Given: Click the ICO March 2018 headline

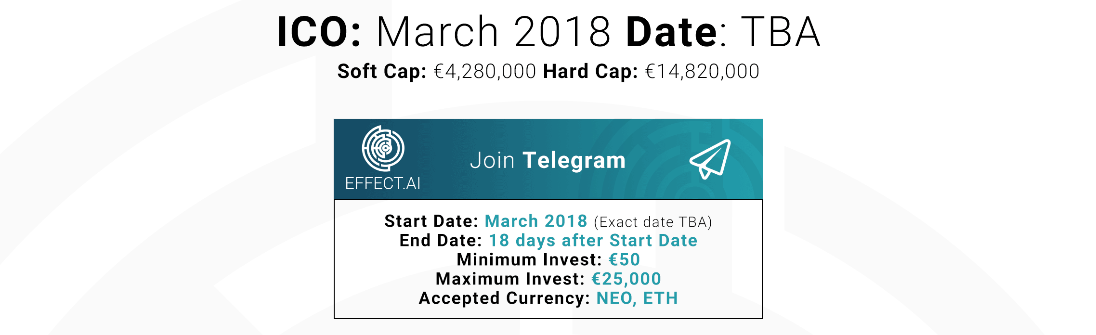Looking at the screenshot, I should point(444,32).
